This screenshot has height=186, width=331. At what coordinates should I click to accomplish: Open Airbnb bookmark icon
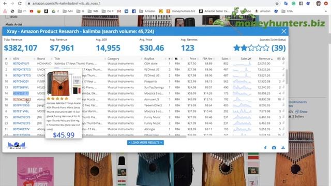[x=5, y=11]
